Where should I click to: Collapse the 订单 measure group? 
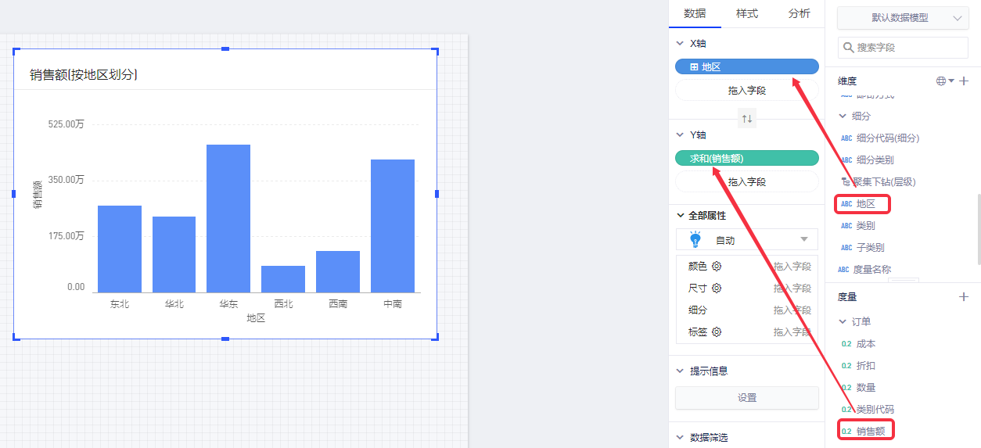pos(843,321)
